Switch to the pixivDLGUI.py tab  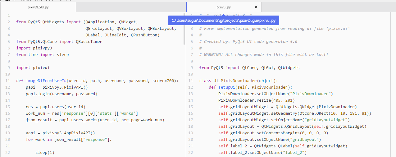click(x=38, y=7)
